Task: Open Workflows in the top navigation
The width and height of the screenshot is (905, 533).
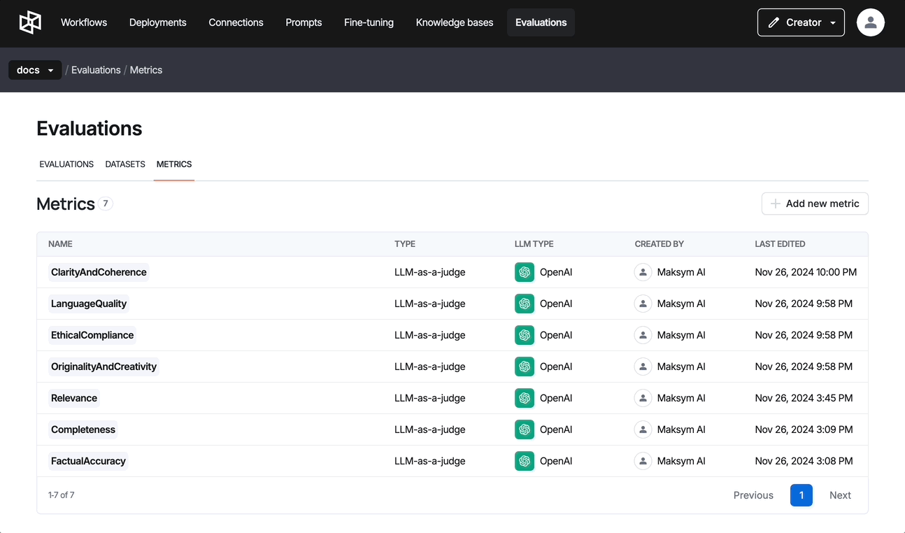Action: click(x=84, y=22)
